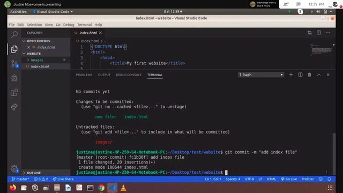
Task: Open the Source Control view icon
Action: click(14, 64)
